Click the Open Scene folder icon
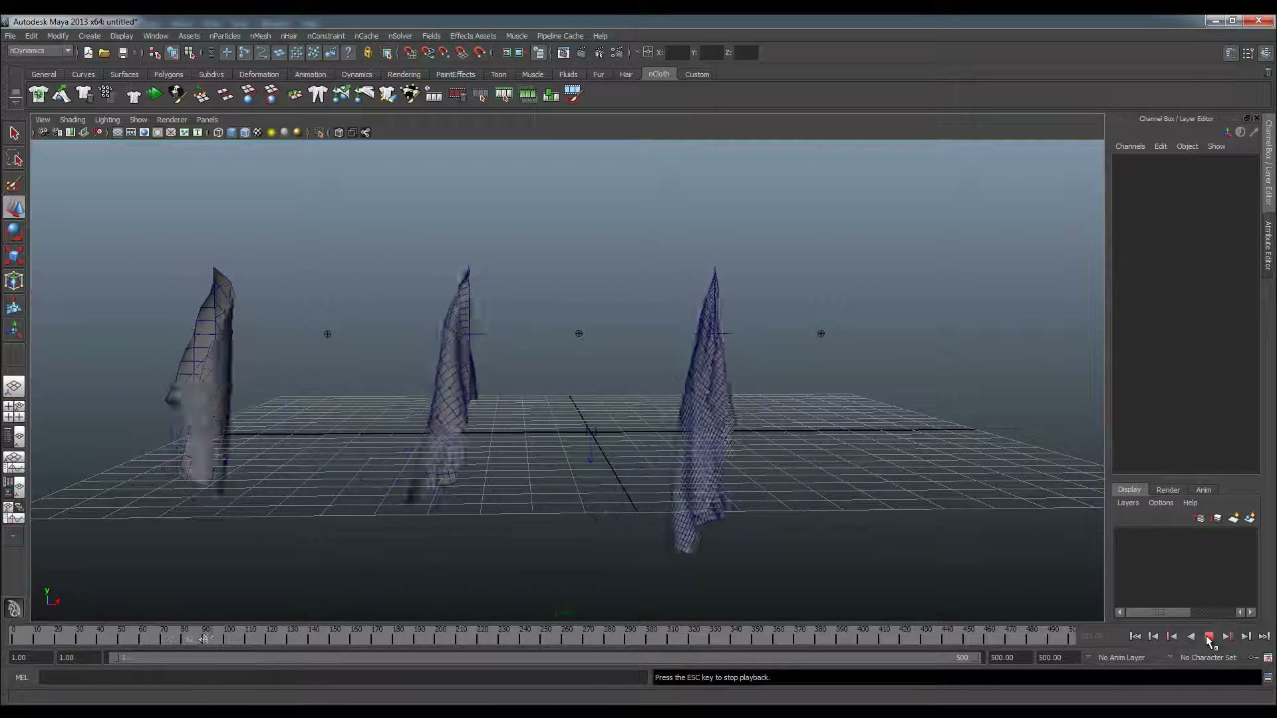Viewport: 1277px width, 718px height. (x=104, y=53)
